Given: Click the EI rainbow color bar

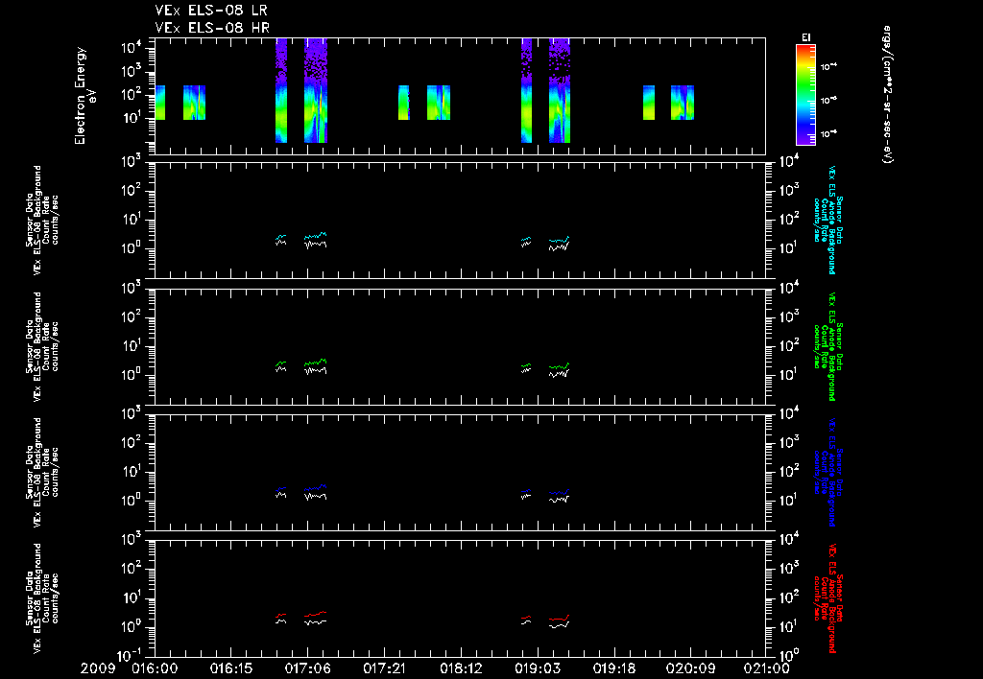Looking at the screenshot, I should pos(805,95).
